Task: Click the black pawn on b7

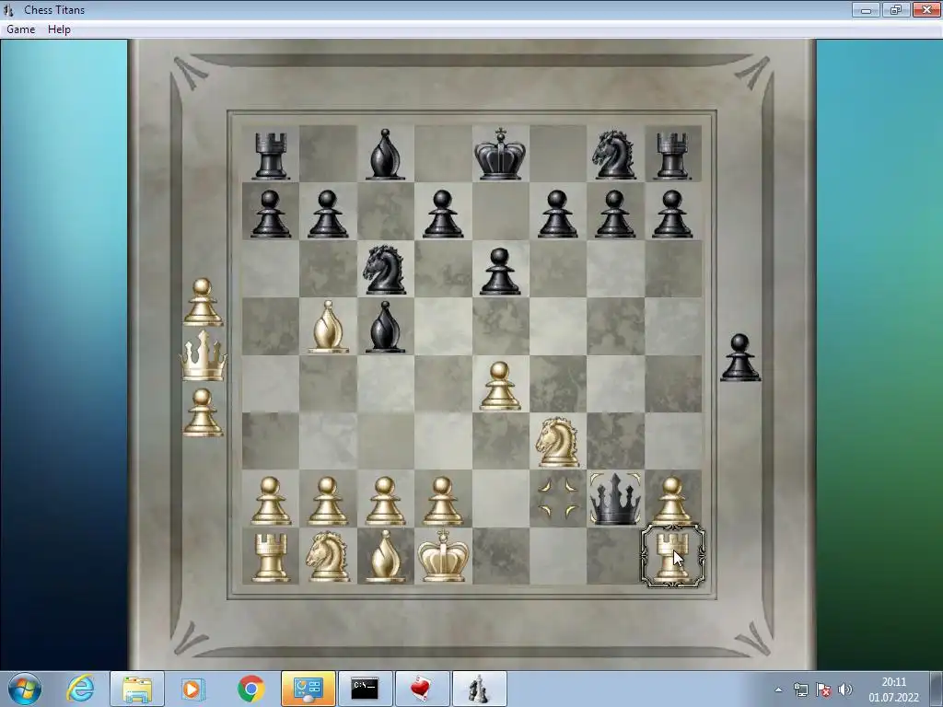Action: tap(328, 214)
